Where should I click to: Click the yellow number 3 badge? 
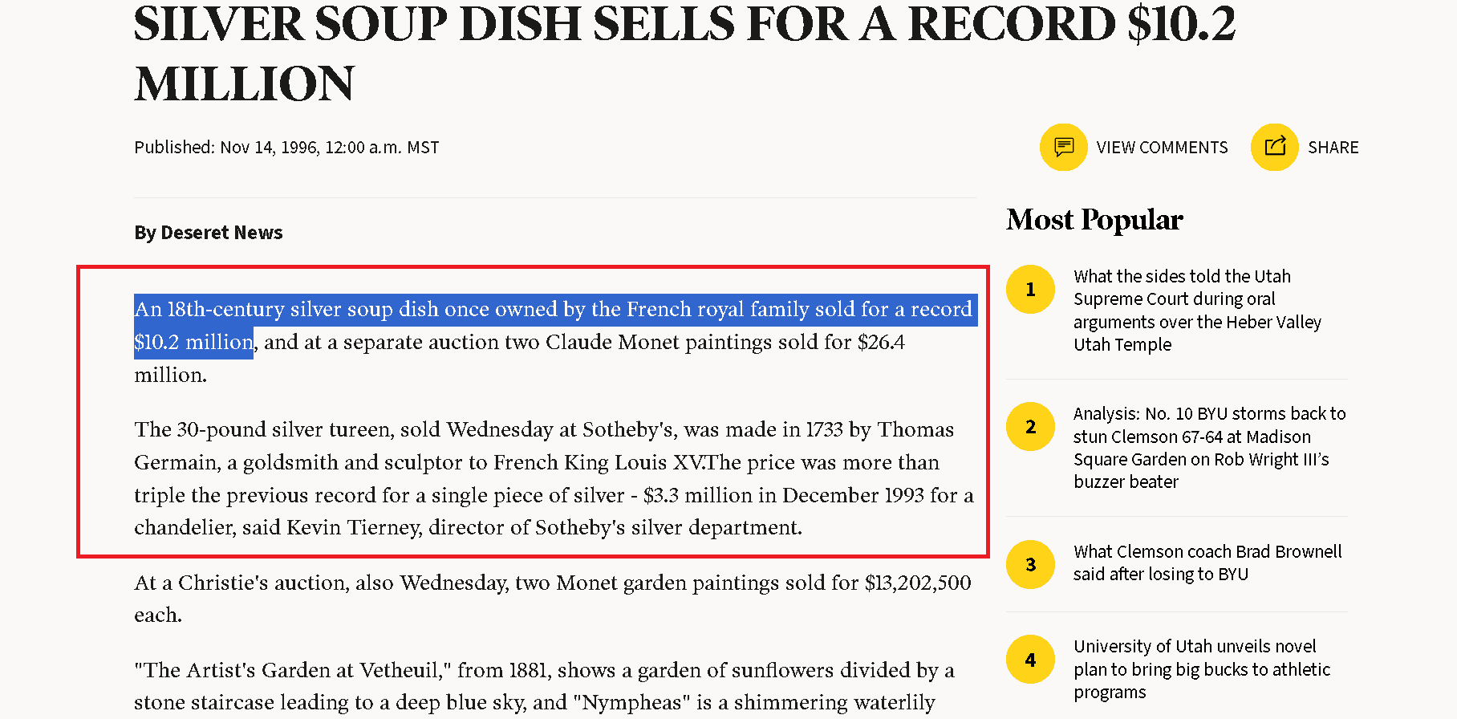click(1030, 565)
